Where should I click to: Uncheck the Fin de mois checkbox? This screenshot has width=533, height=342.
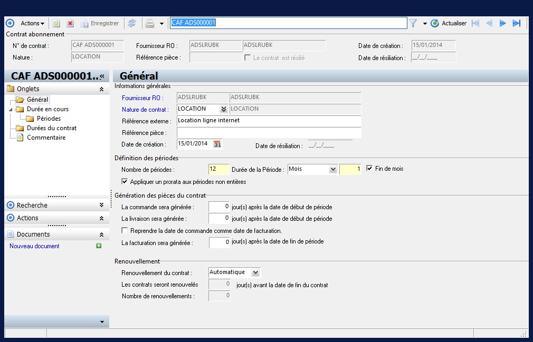point(369,169)
